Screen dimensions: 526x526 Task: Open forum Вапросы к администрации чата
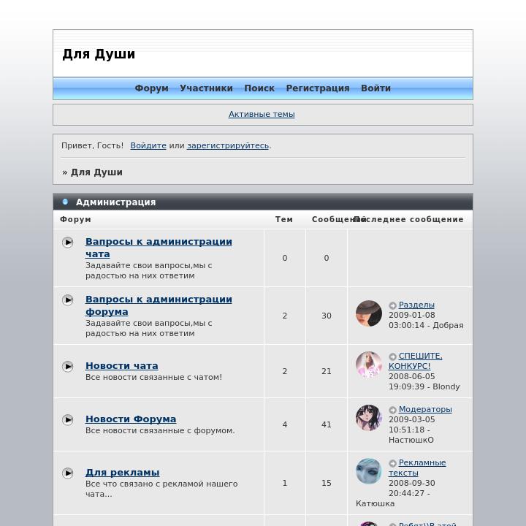(x=159, y=248)
